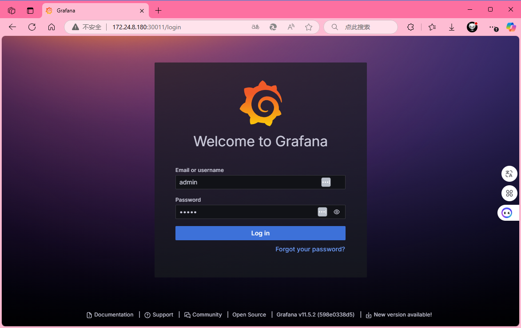Toggle the tab actions menu icon
The width and height of the screenshot is (521, 328).
(x=30, y=11)
